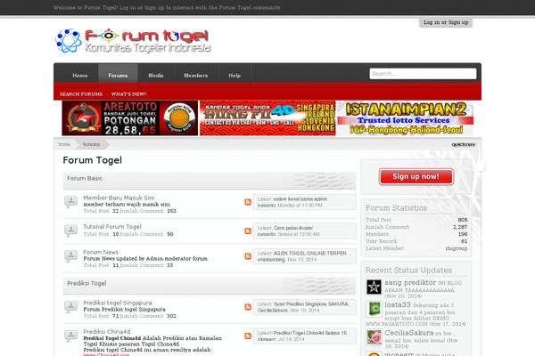Viewport: 535px width, 356px height.
Task: Open Prediksi togel Singapura forum
Action: tap(118, 303)
